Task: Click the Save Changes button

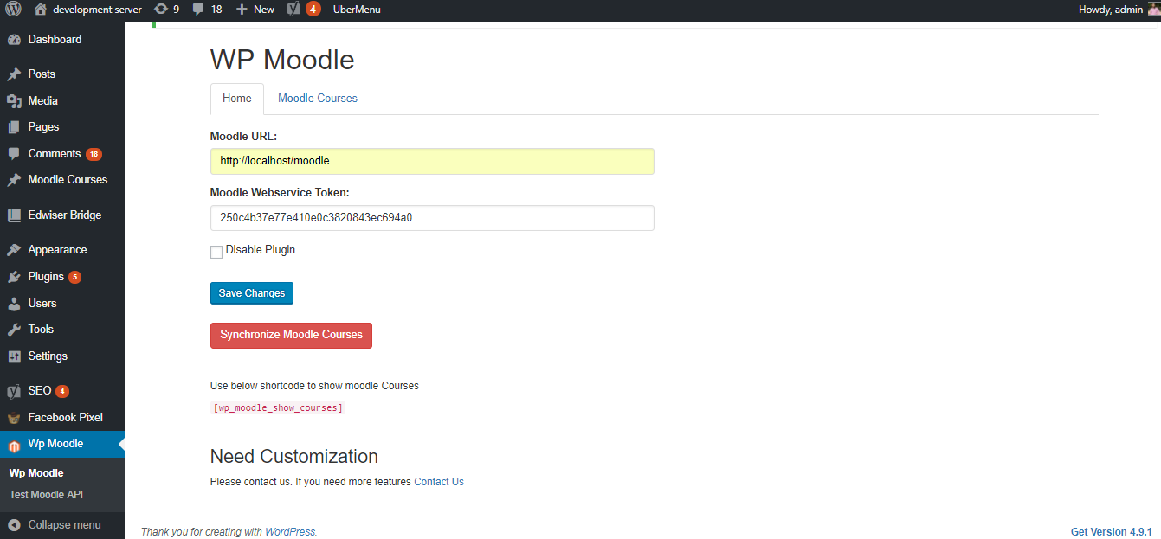Action: click(252, 293)
